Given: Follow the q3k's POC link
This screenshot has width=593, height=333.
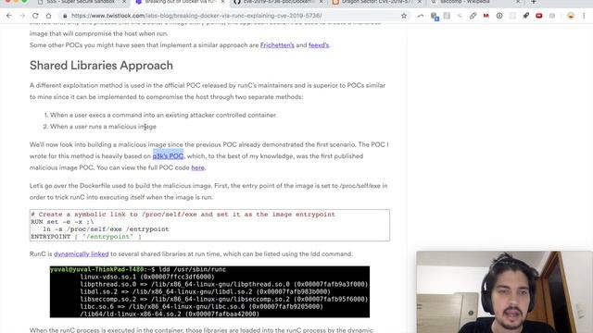Looking at the screenshot, I should [168, 156].
